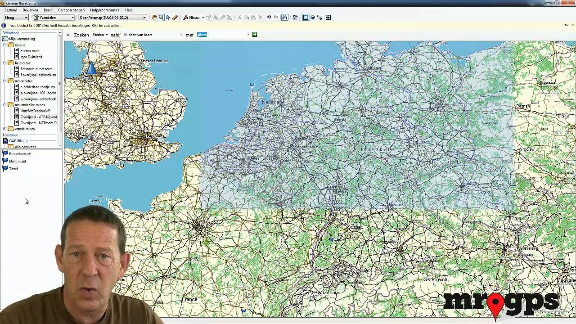Viewport: 576px width, 324px height.
Task: Select fietsroute-direct route list
Action: click(x=36, y=69)
